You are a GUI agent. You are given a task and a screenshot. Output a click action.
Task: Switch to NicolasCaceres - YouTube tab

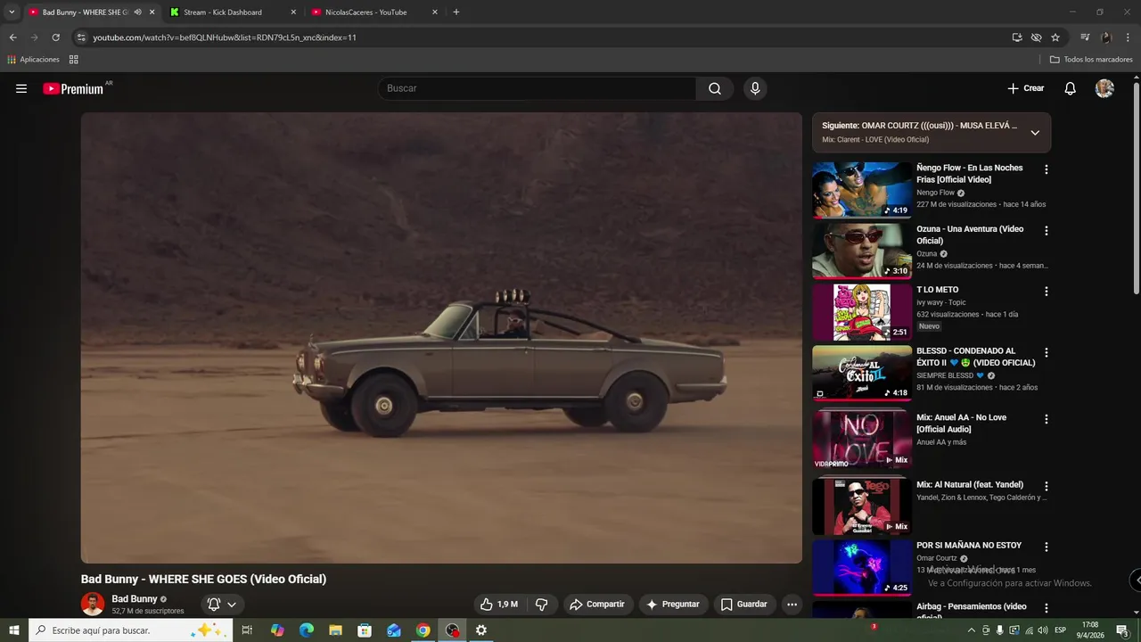[x=375, y=12]
